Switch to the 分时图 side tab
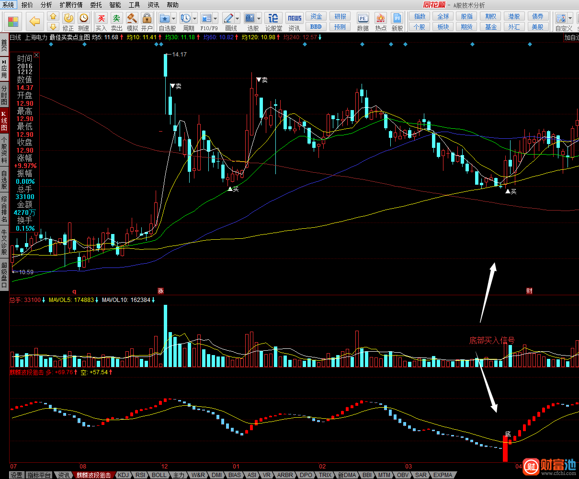 pyautogui.click(x=4, y=96)
